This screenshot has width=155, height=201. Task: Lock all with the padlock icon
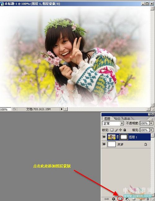(x=125, y=130)
